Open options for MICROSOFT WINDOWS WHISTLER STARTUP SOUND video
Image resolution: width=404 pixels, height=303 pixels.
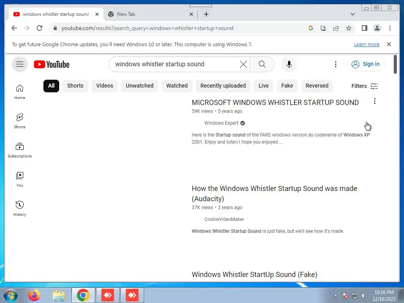click(x=375, y=101)
